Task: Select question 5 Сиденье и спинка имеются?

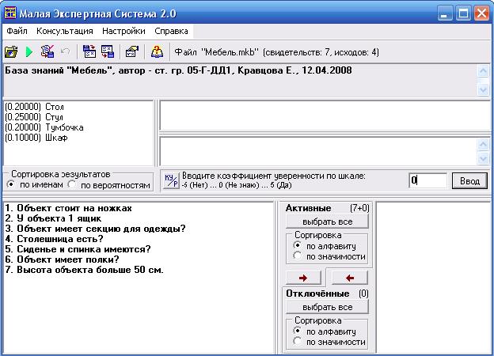Action: [x=78, y=249]
